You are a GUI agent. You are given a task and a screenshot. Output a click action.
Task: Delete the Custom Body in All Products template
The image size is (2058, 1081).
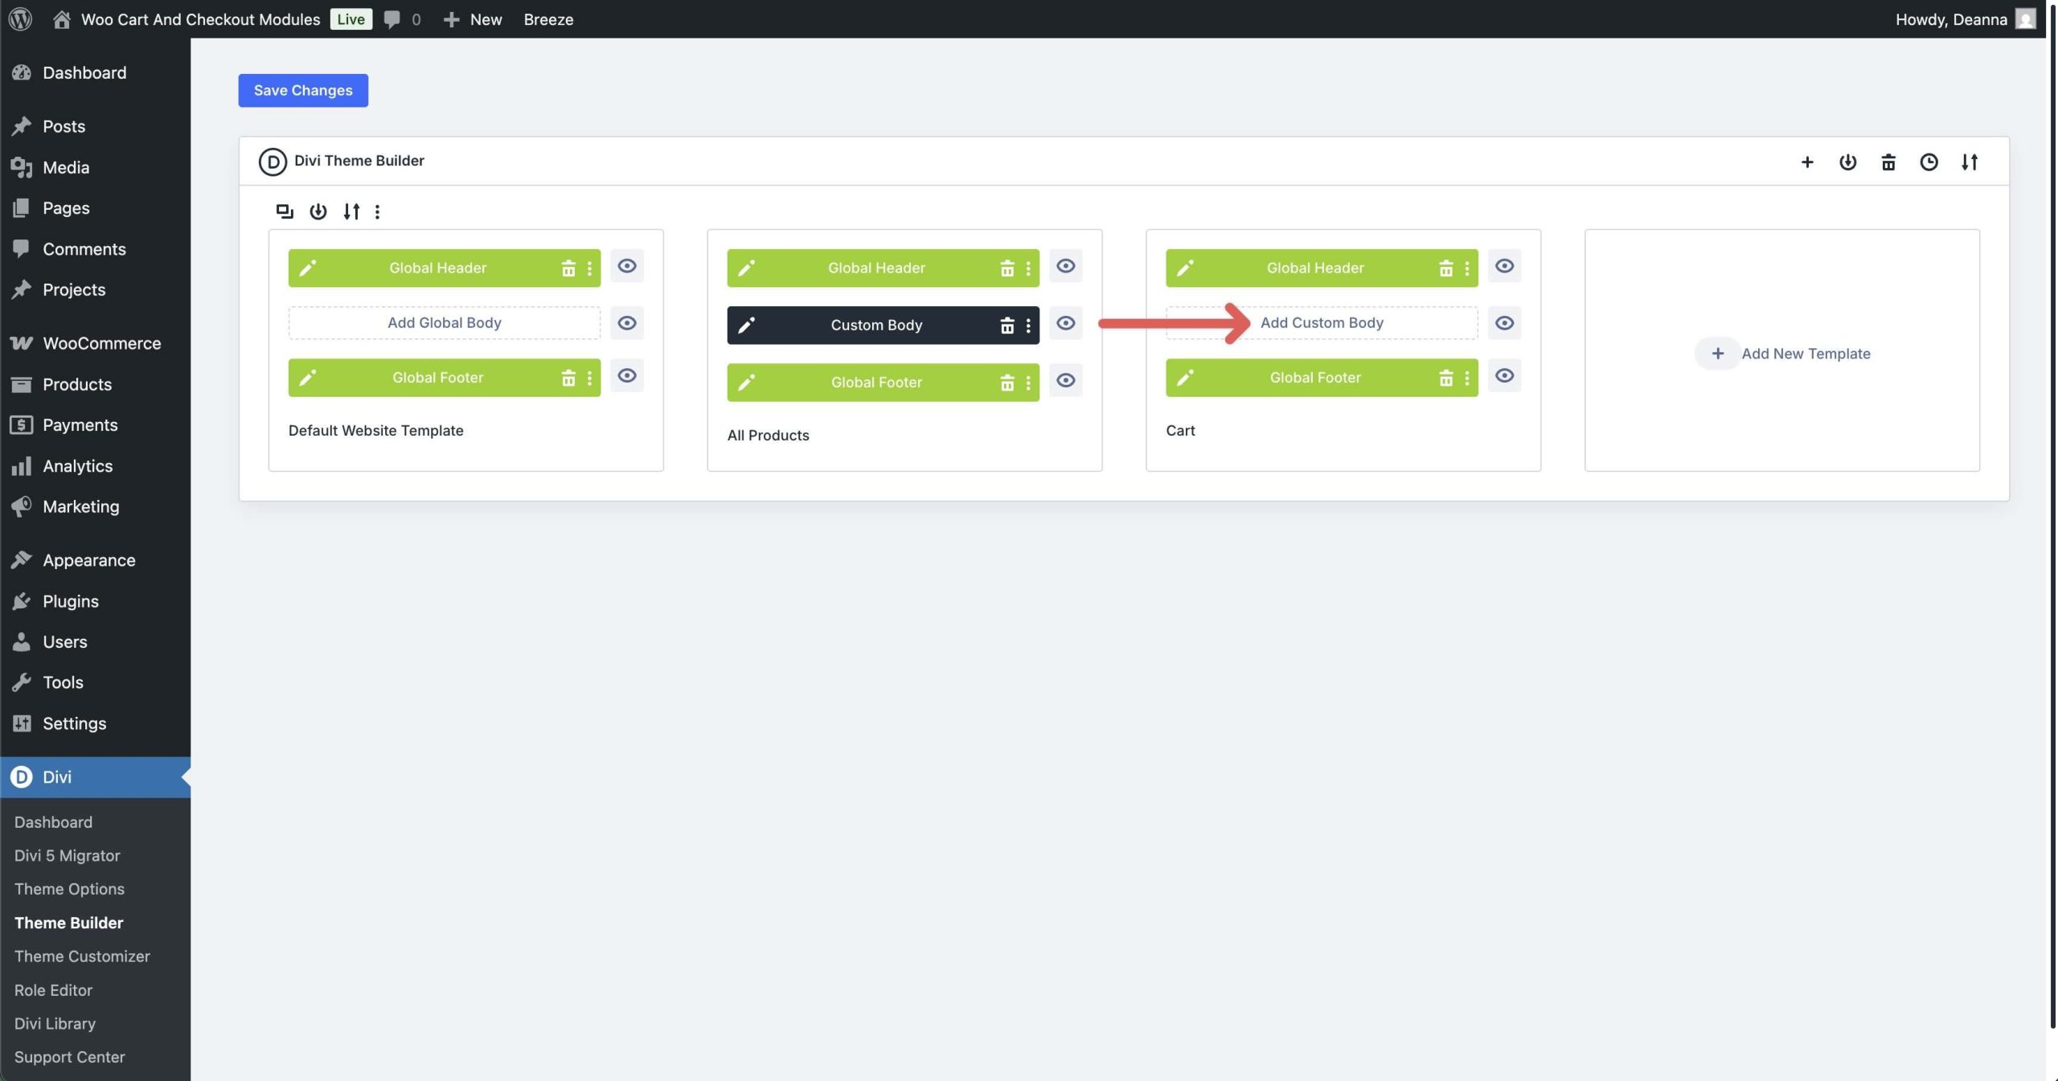pyautogui.click(x=1007, y=326)
